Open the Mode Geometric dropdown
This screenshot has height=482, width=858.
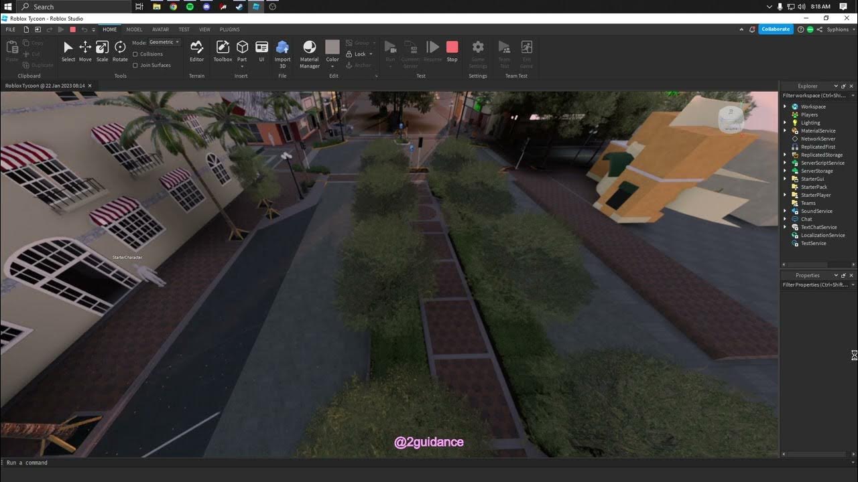click(x=164, y=42)
